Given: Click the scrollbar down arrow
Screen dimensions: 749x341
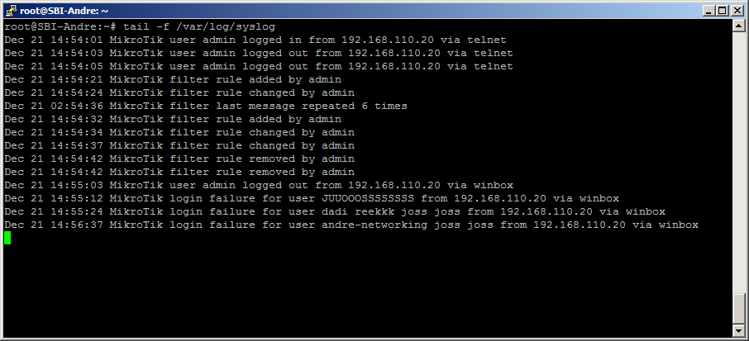Looking at the screenshot, I should point(739,331).
